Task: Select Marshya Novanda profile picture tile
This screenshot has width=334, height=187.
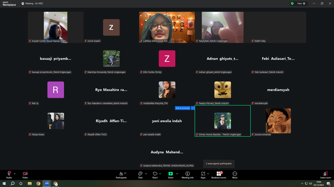Action: (111, 59)
